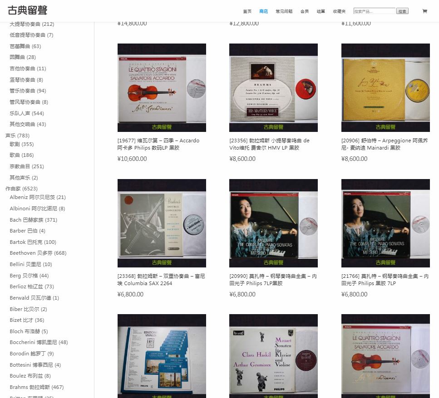The width and height of the screenshot is (439, 398).
Task: Select Bach 巴赫家族 (371) composer link
Action: tap(33, 220)
